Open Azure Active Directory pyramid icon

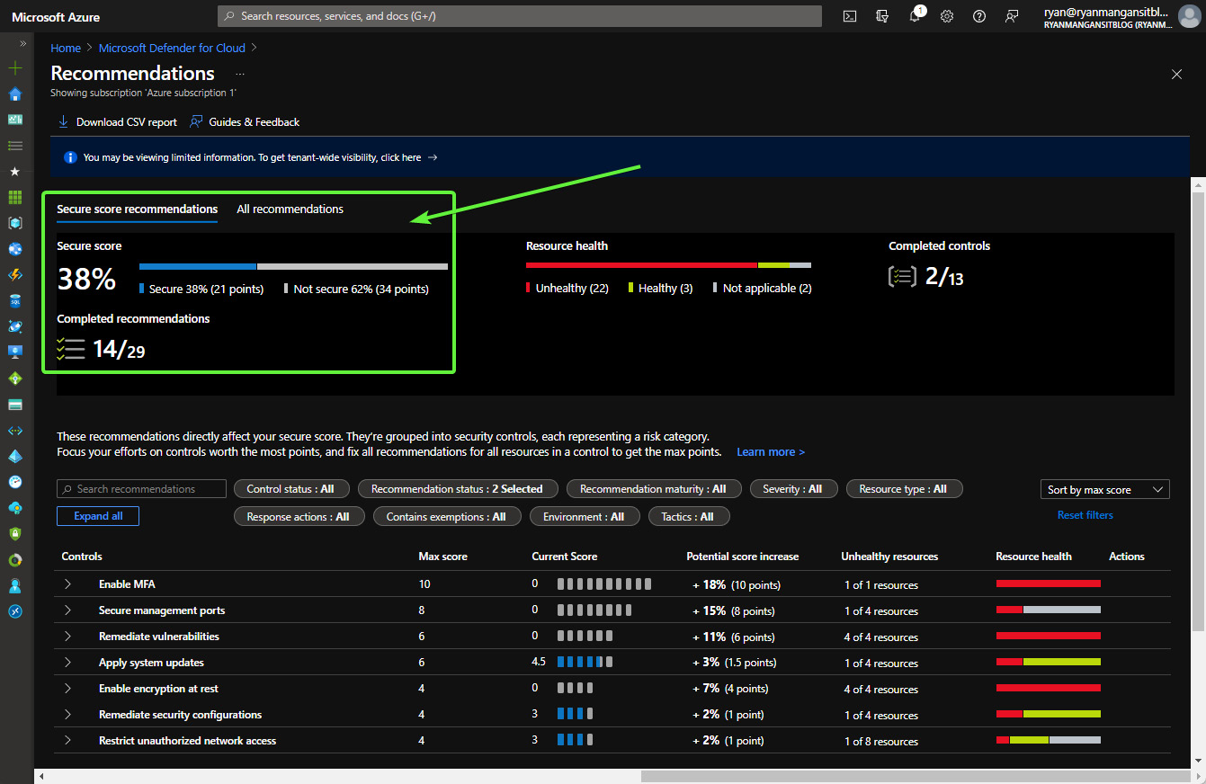click(14, 456)
